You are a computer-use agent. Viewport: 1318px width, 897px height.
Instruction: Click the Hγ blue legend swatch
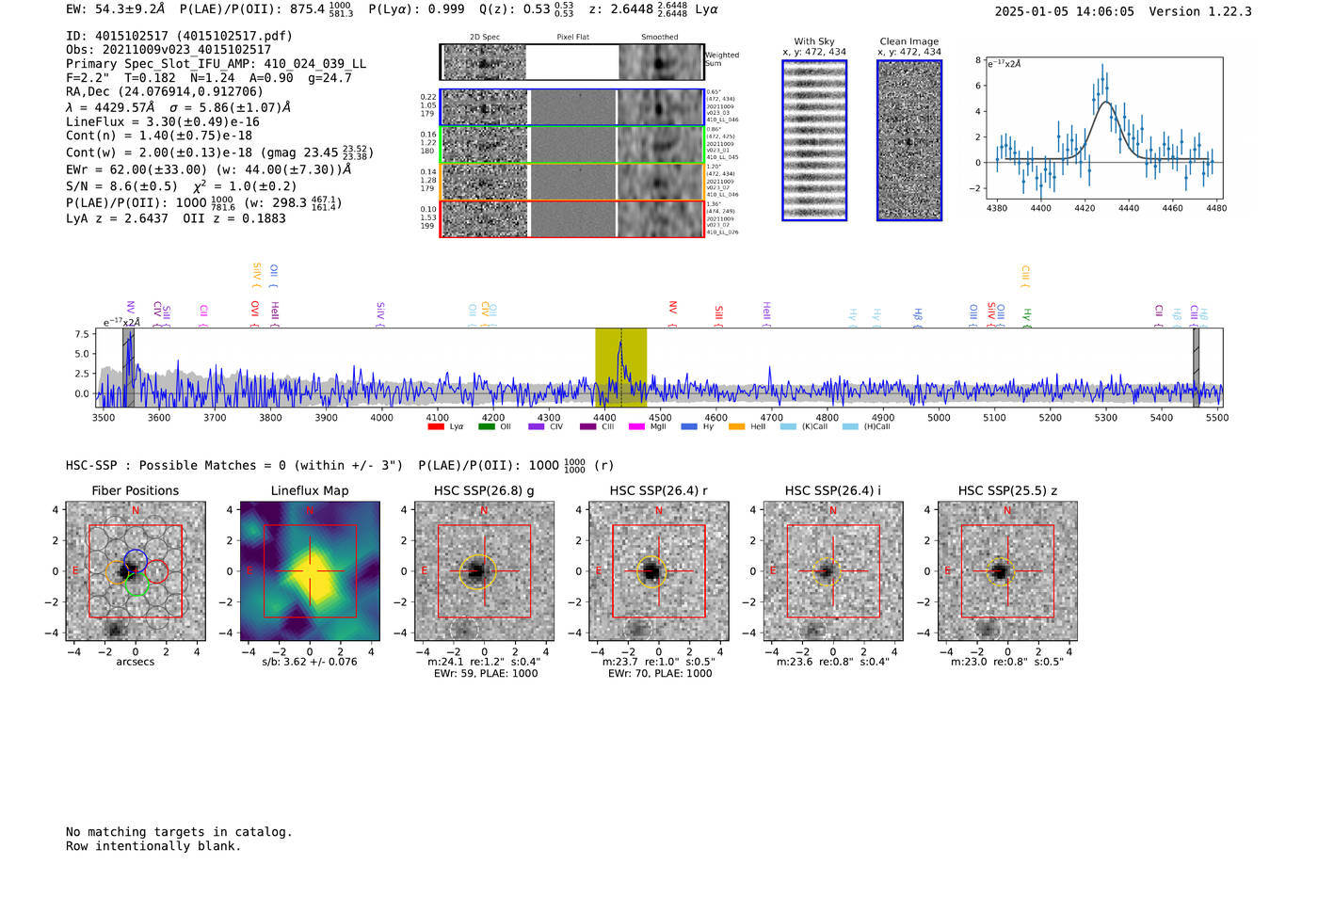689,426
